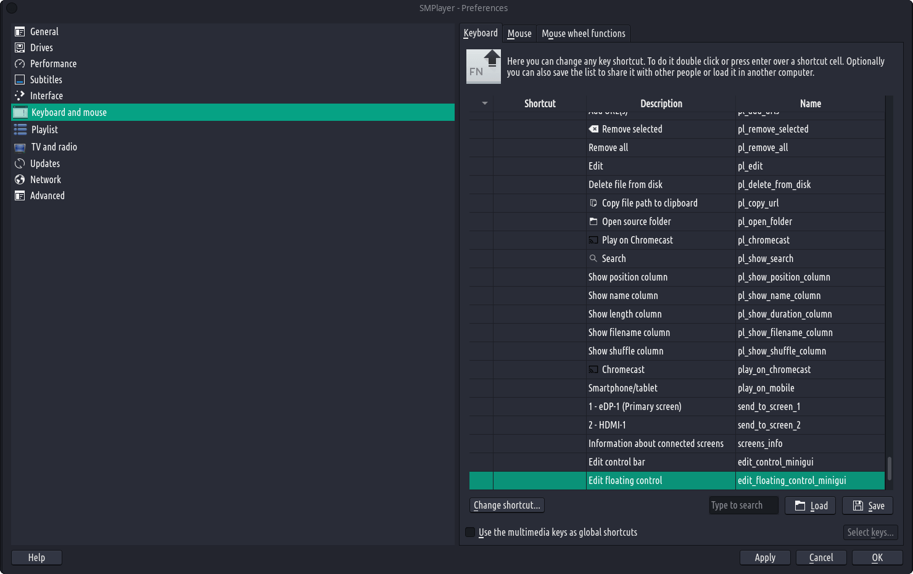Click the Open source folder icon
Viewport: 913px width, 574px height.
click(x=593, y=221)
